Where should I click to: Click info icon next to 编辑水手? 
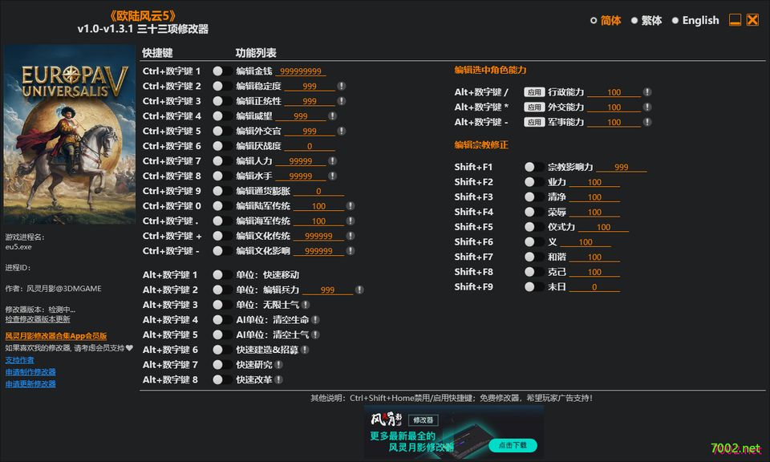(x=332, y=176)
